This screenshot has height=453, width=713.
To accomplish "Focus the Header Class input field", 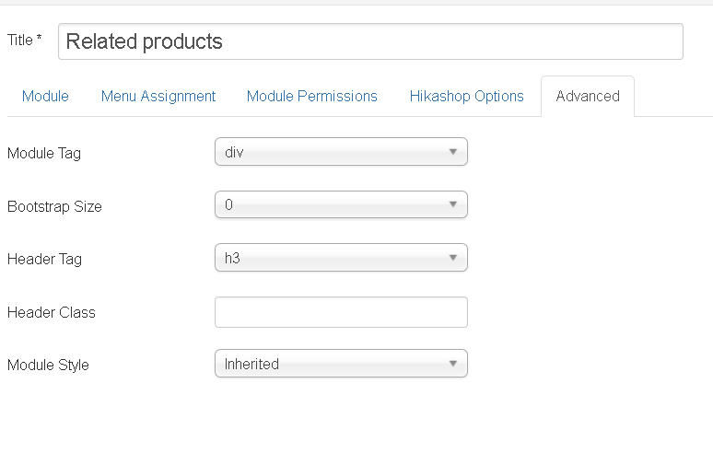I will (341, 312).
